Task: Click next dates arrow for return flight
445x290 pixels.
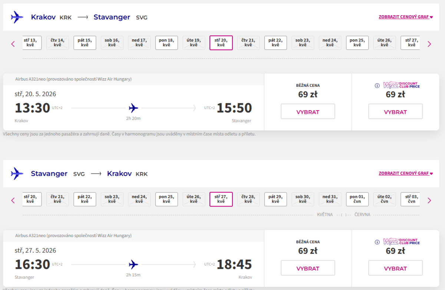Action: (429, 200)
